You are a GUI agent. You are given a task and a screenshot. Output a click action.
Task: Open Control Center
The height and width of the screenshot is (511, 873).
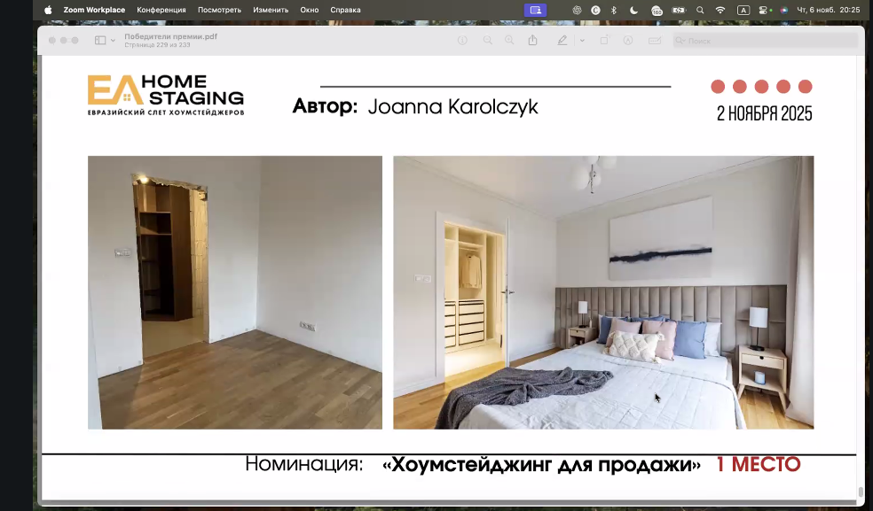763,10
